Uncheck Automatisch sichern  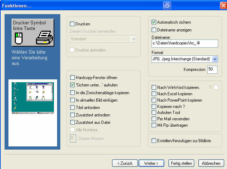click(154, 22)
